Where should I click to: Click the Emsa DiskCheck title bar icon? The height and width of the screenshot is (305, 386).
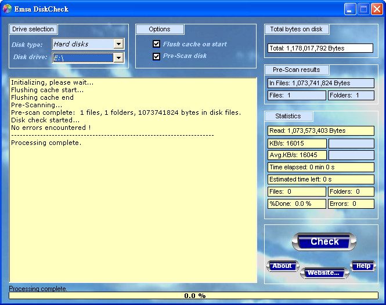pos(7,9)
